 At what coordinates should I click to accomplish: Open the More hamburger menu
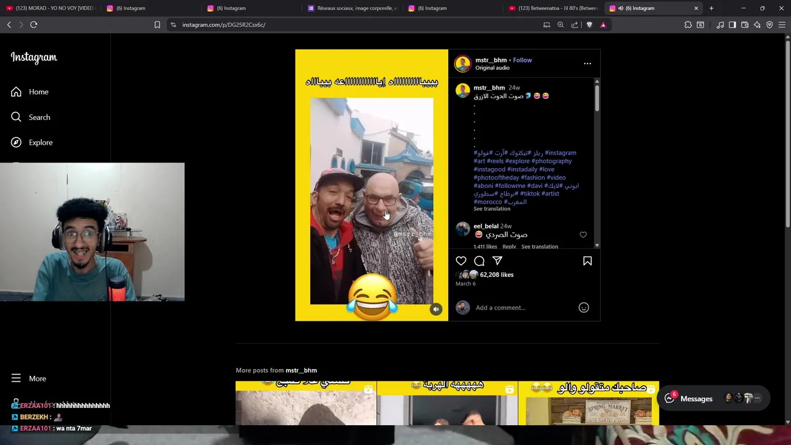(x=28, y=378)
